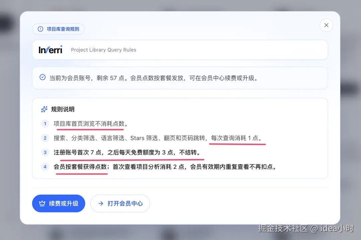Click the sparkle icon next to 规则说明
Viewport: 361px width, 240px height.
click(44, 109)
